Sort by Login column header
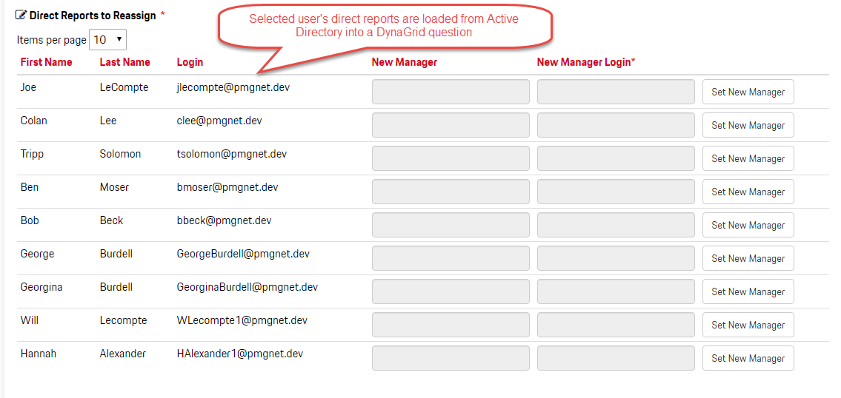Screen dimensions: 841x398 pos(190,62)
